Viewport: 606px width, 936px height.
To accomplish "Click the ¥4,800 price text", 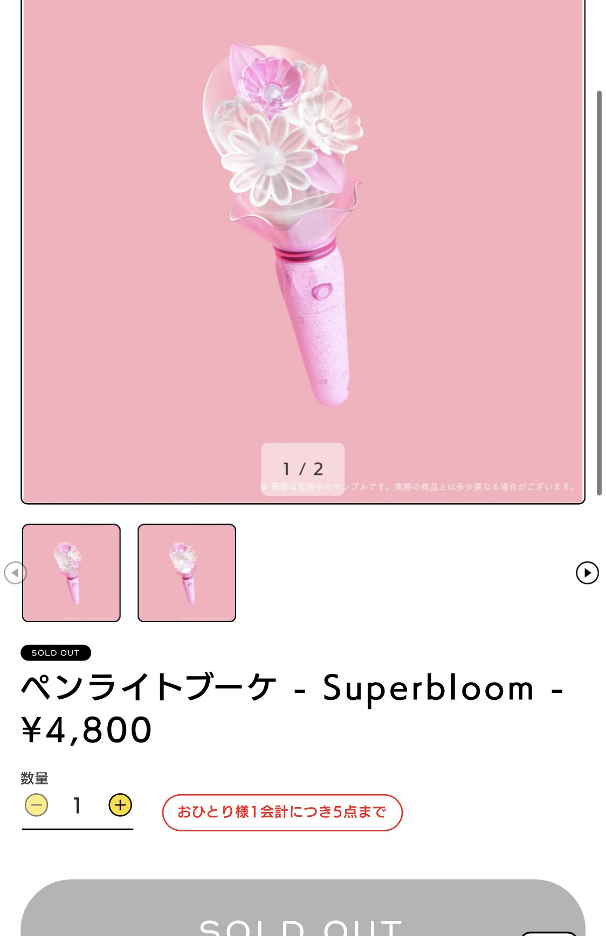I will pos(87,730).
